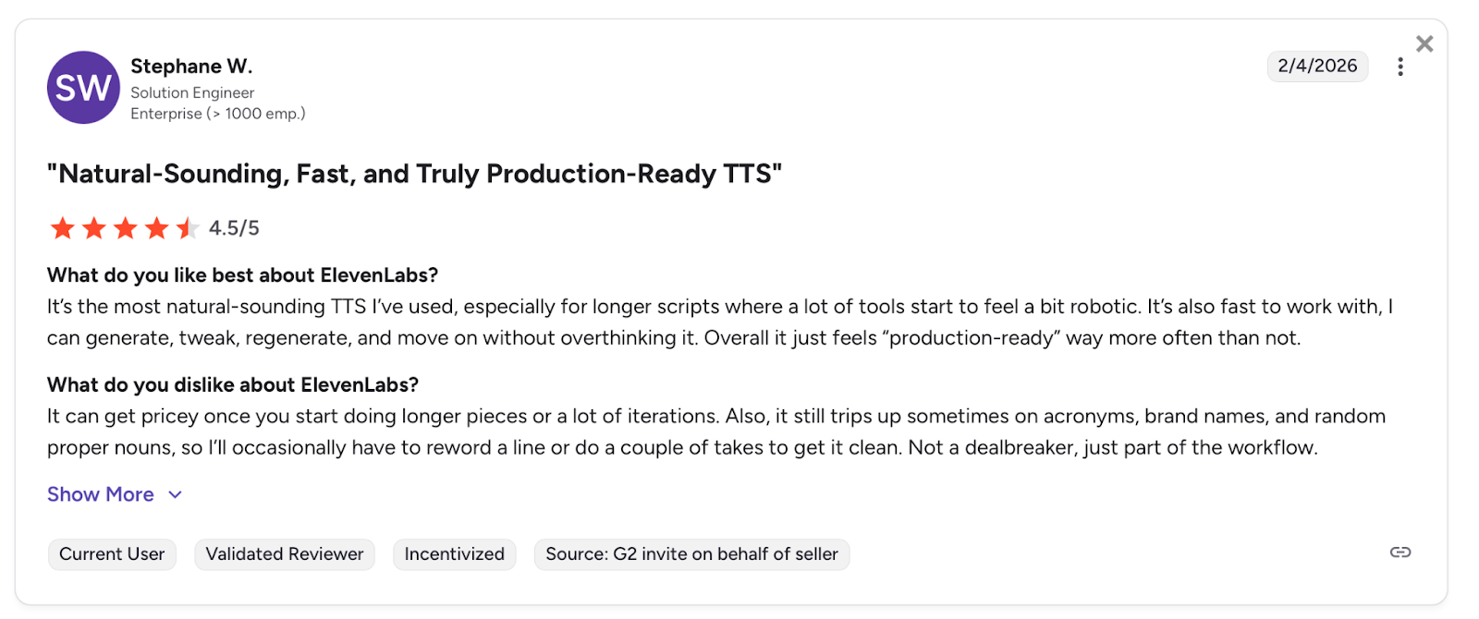Select the Current User tag
Screen dimensions: 1479x619
[x=112, y=554]
